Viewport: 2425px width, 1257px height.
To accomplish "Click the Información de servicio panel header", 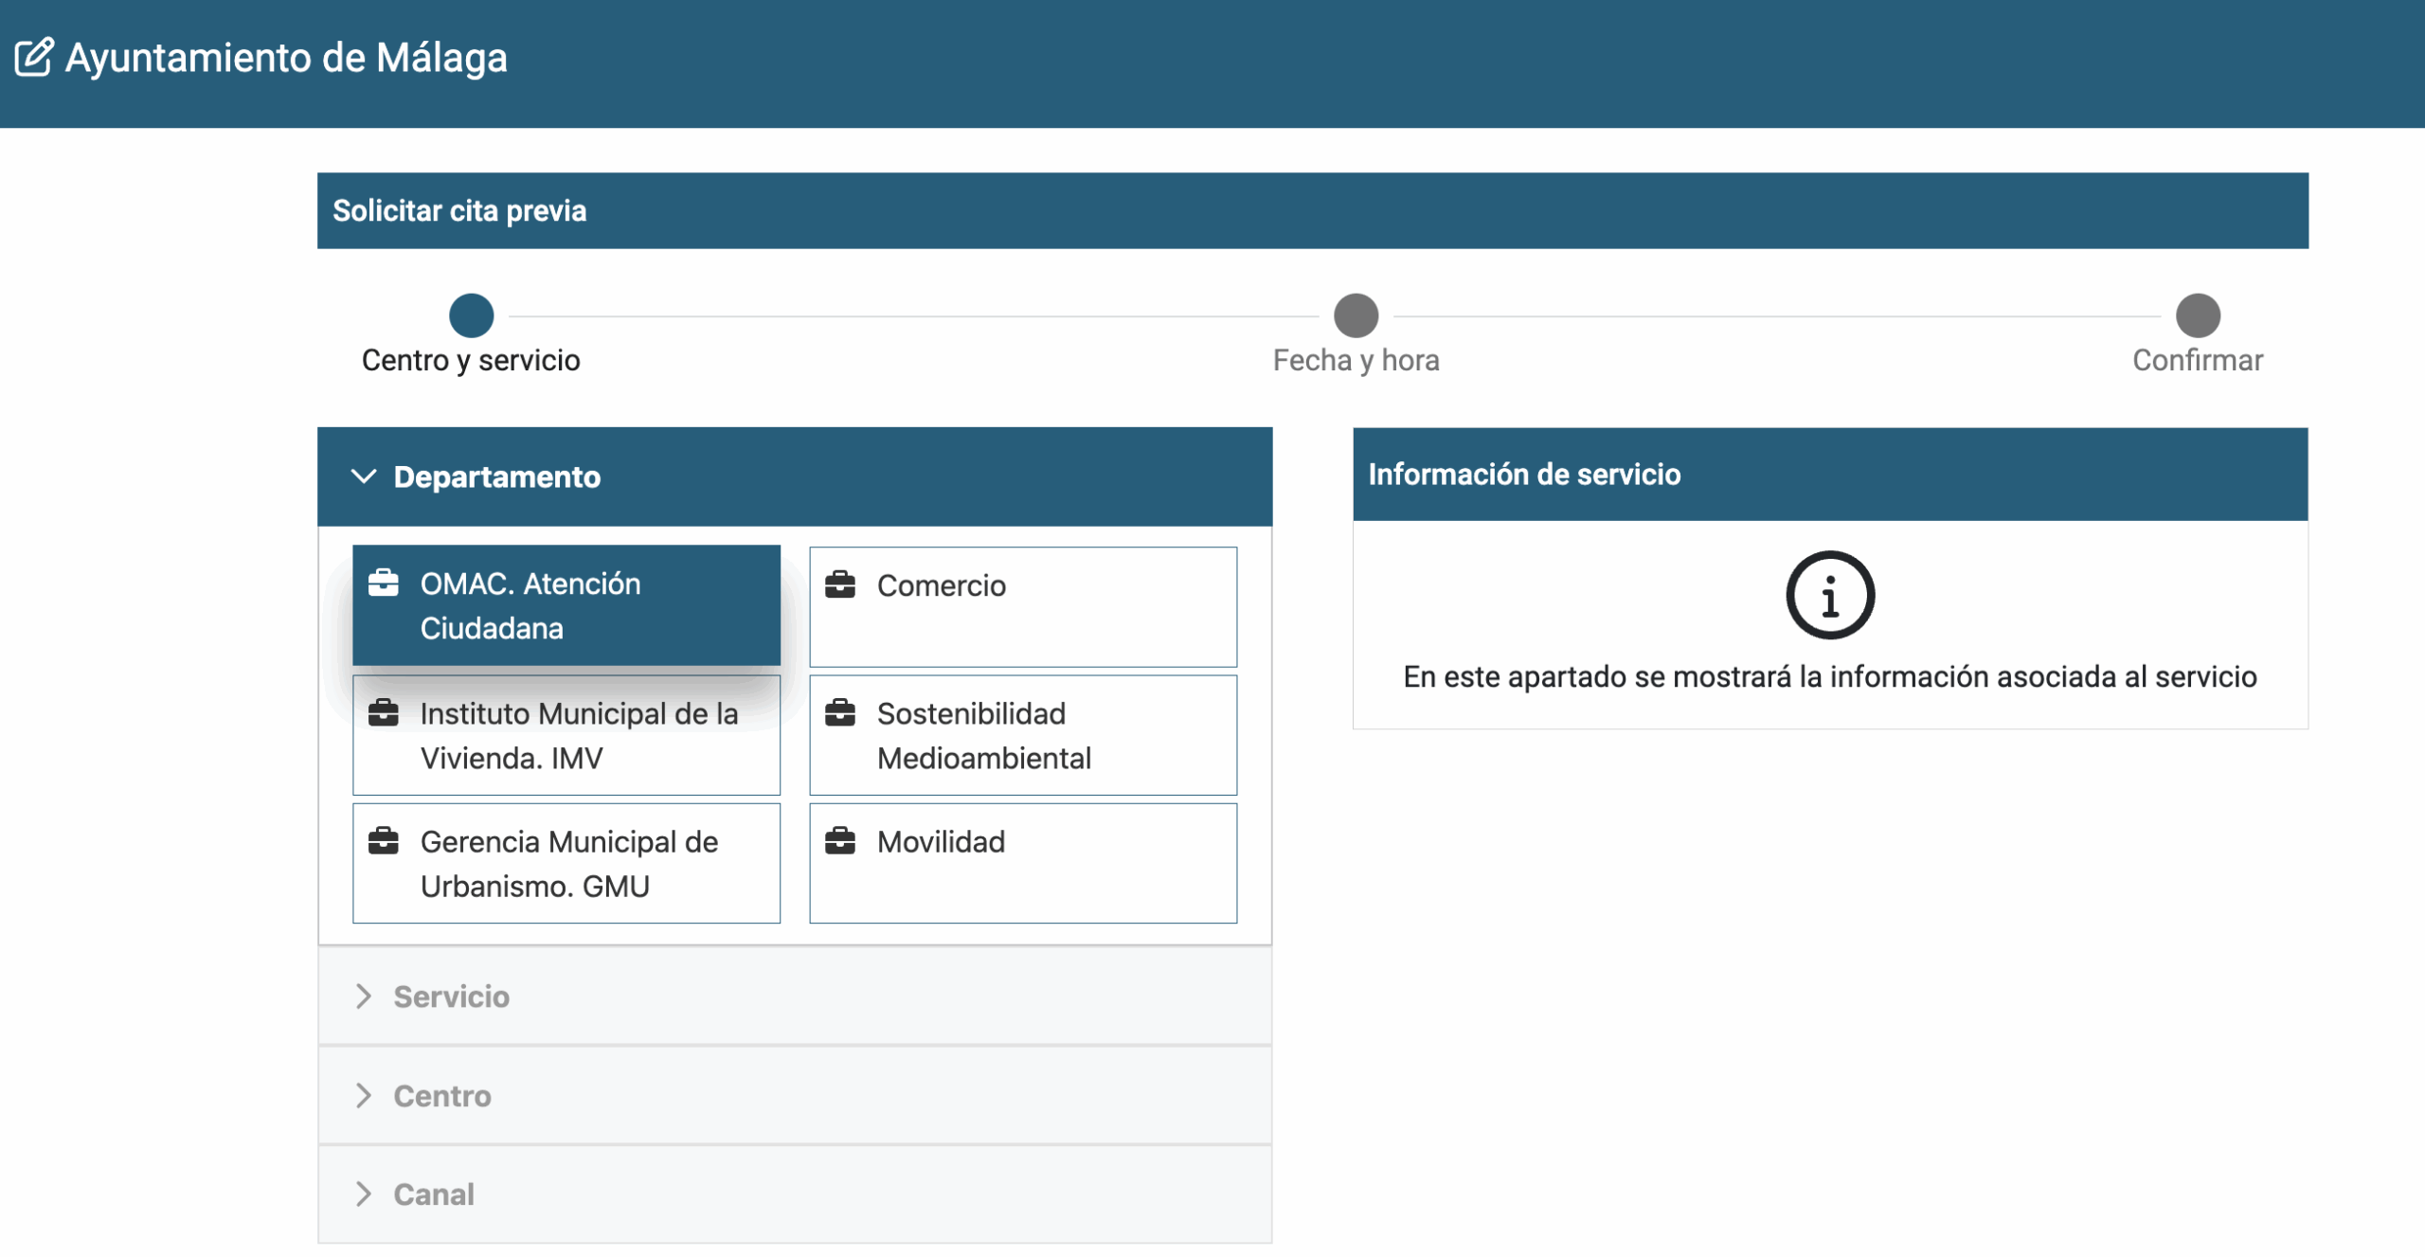I will pos(1829,475).
